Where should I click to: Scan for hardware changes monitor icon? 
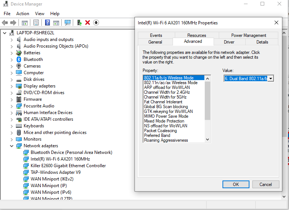click(x=68, y=23)
